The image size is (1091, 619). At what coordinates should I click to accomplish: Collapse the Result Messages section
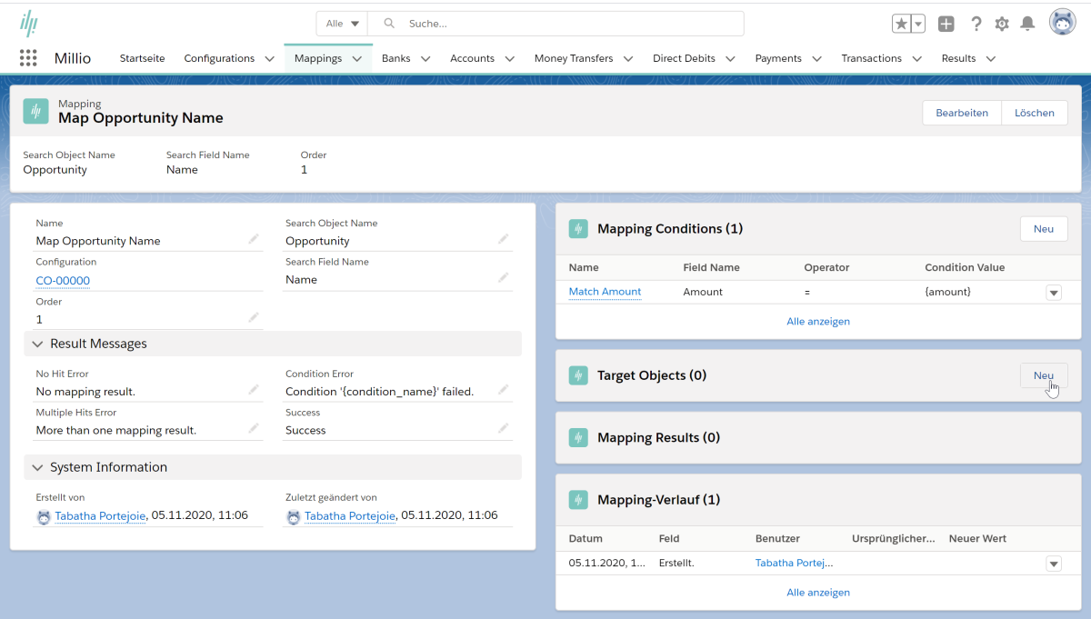[38, 344]
